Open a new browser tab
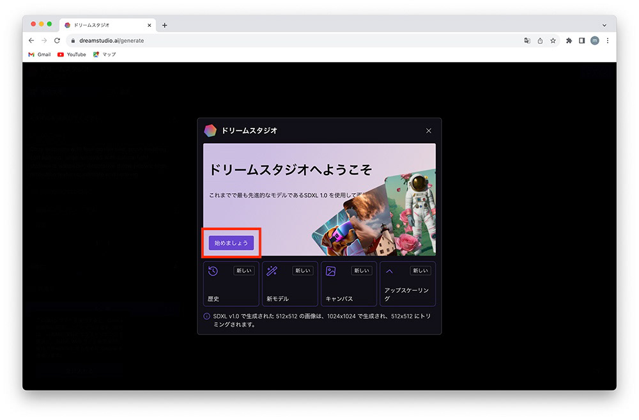639x420 pixels. pyautogui.click(x=164, y=26)
